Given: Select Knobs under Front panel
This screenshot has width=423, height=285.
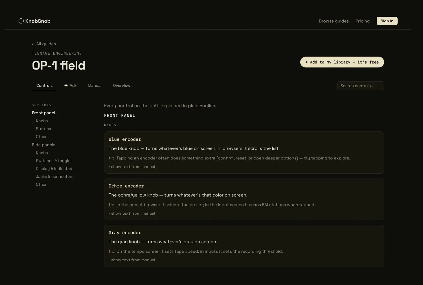Looking at the screenshot, I should pyautogui.click(x=42, y=121).
